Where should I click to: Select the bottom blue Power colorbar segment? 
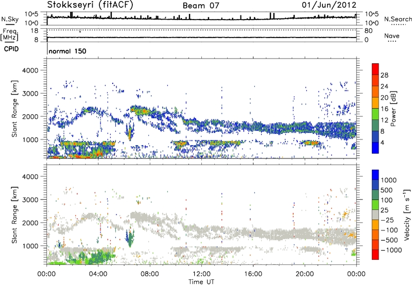point(375,148)
